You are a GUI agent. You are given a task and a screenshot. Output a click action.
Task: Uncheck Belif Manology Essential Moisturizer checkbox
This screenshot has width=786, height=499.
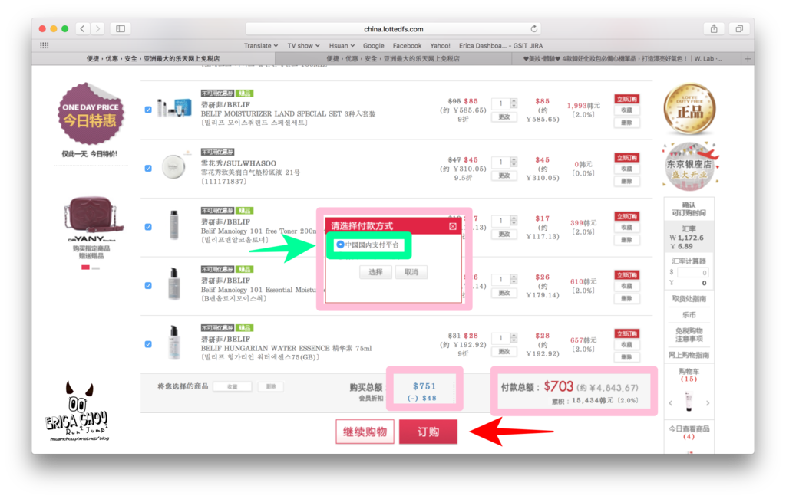pyautogui.click(x=148, y=285)
